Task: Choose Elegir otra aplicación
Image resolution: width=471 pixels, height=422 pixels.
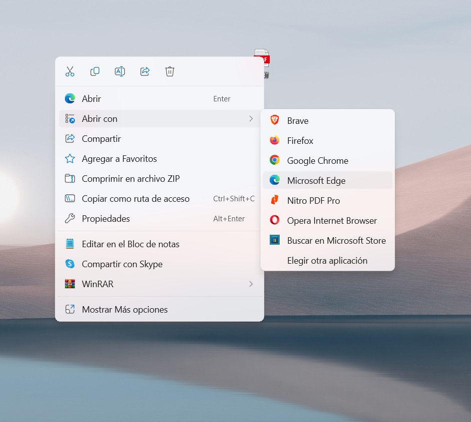Action: (328, 260)
